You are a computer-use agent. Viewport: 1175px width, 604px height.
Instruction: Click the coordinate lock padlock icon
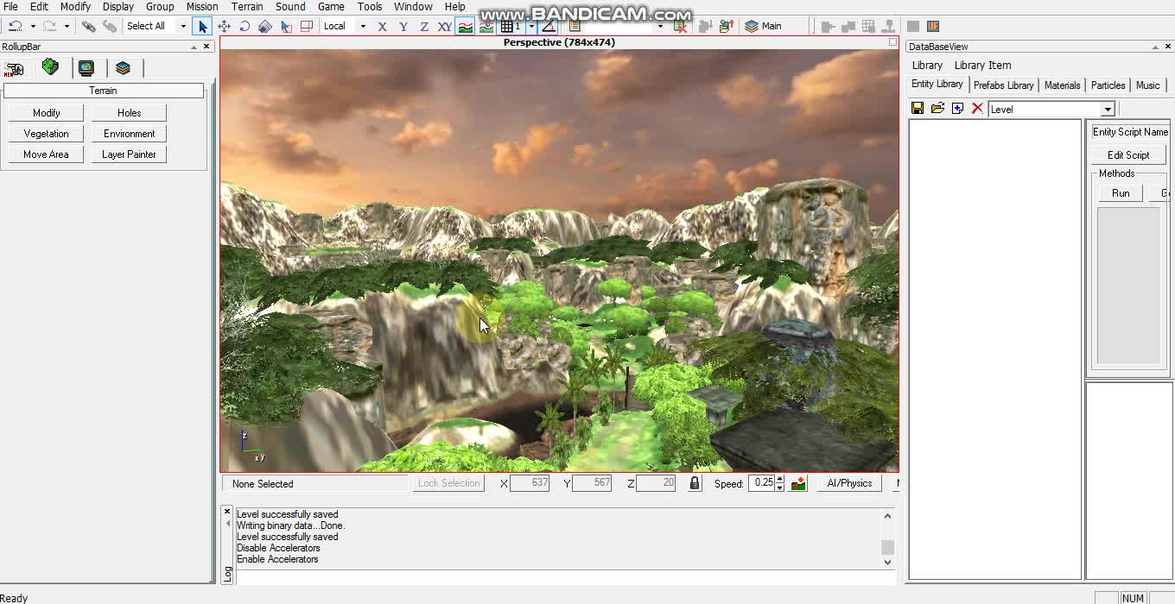[694, 483]
